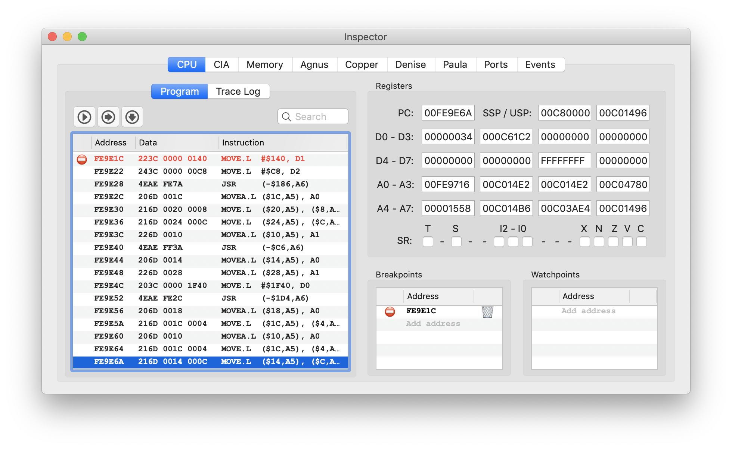The image size is (732, 449).
Task: Click the breakpoint icon at row FE9E1C in disassembly
Action: click(x=82, y=159)
